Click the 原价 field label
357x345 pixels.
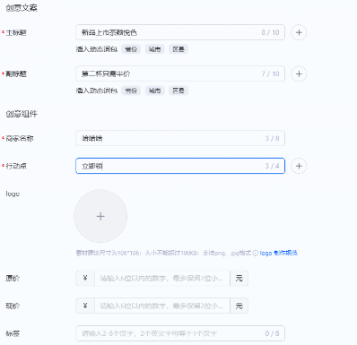click(13, 278)
